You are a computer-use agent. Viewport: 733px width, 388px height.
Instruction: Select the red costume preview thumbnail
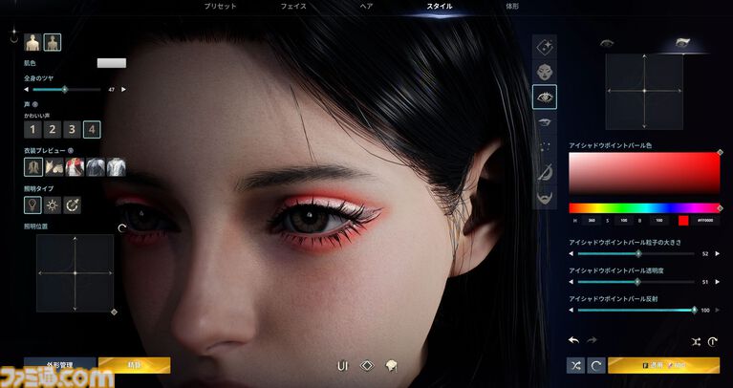75,167
